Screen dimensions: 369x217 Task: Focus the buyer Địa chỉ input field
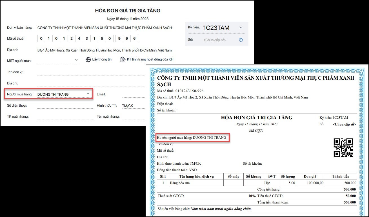point(91,83)
